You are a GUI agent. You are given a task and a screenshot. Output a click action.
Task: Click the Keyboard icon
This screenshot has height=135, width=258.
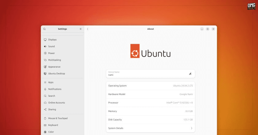click(45, 125)
